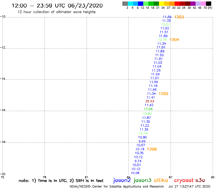Click the cyan swatch in the color scale

tap(130, 3)
